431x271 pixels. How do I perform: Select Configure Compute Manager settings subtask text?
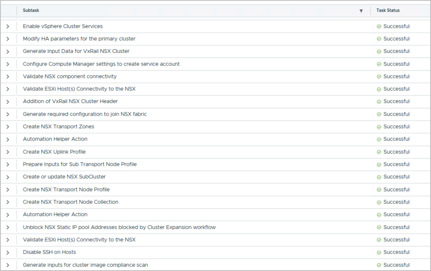click(x=101, y=64)
